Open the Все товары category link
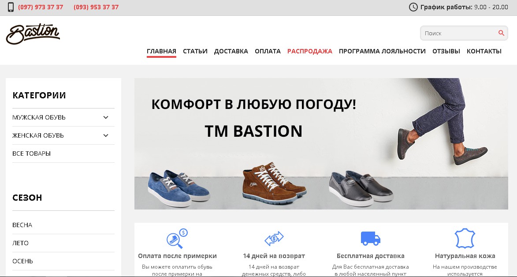 click(31, 153)
